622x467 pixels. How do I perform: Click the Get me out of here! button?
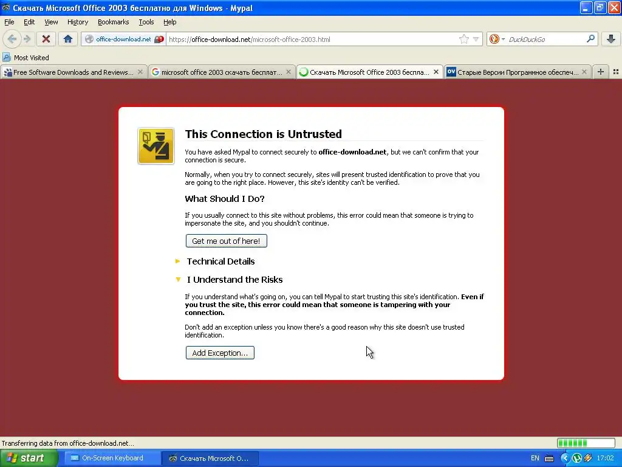(226, 241)
